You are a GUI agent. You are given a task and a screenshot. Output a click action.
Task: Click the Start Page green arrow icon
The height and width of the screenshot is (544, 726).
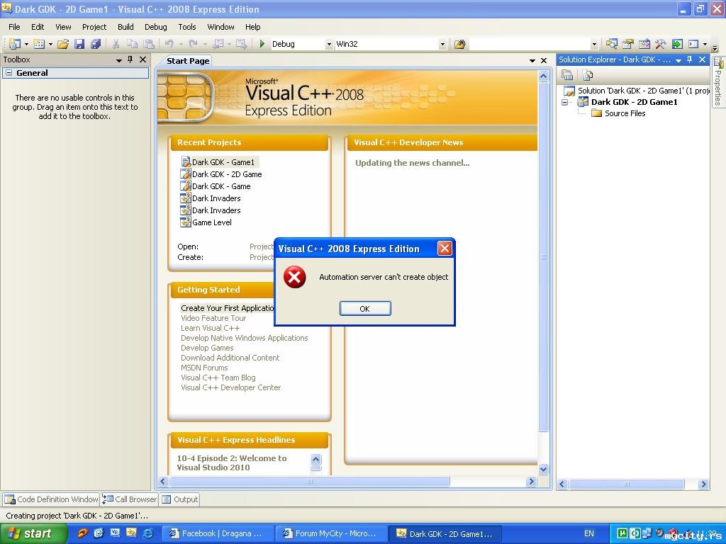(x=677, y=44)
